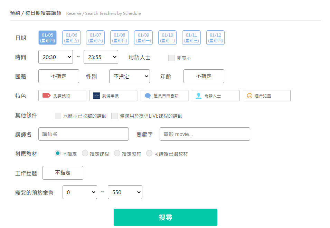Open the 工作經歷 work experience selector
The image size is (330, 228).
[63, 173]
